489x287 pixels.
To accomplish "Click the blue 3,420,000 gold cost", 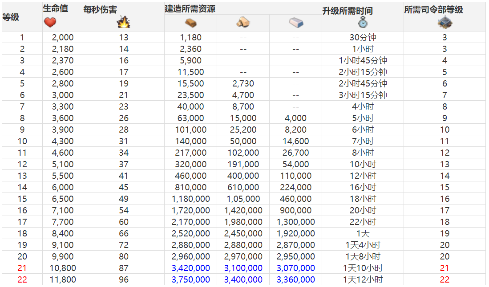I will coord(190,268).
